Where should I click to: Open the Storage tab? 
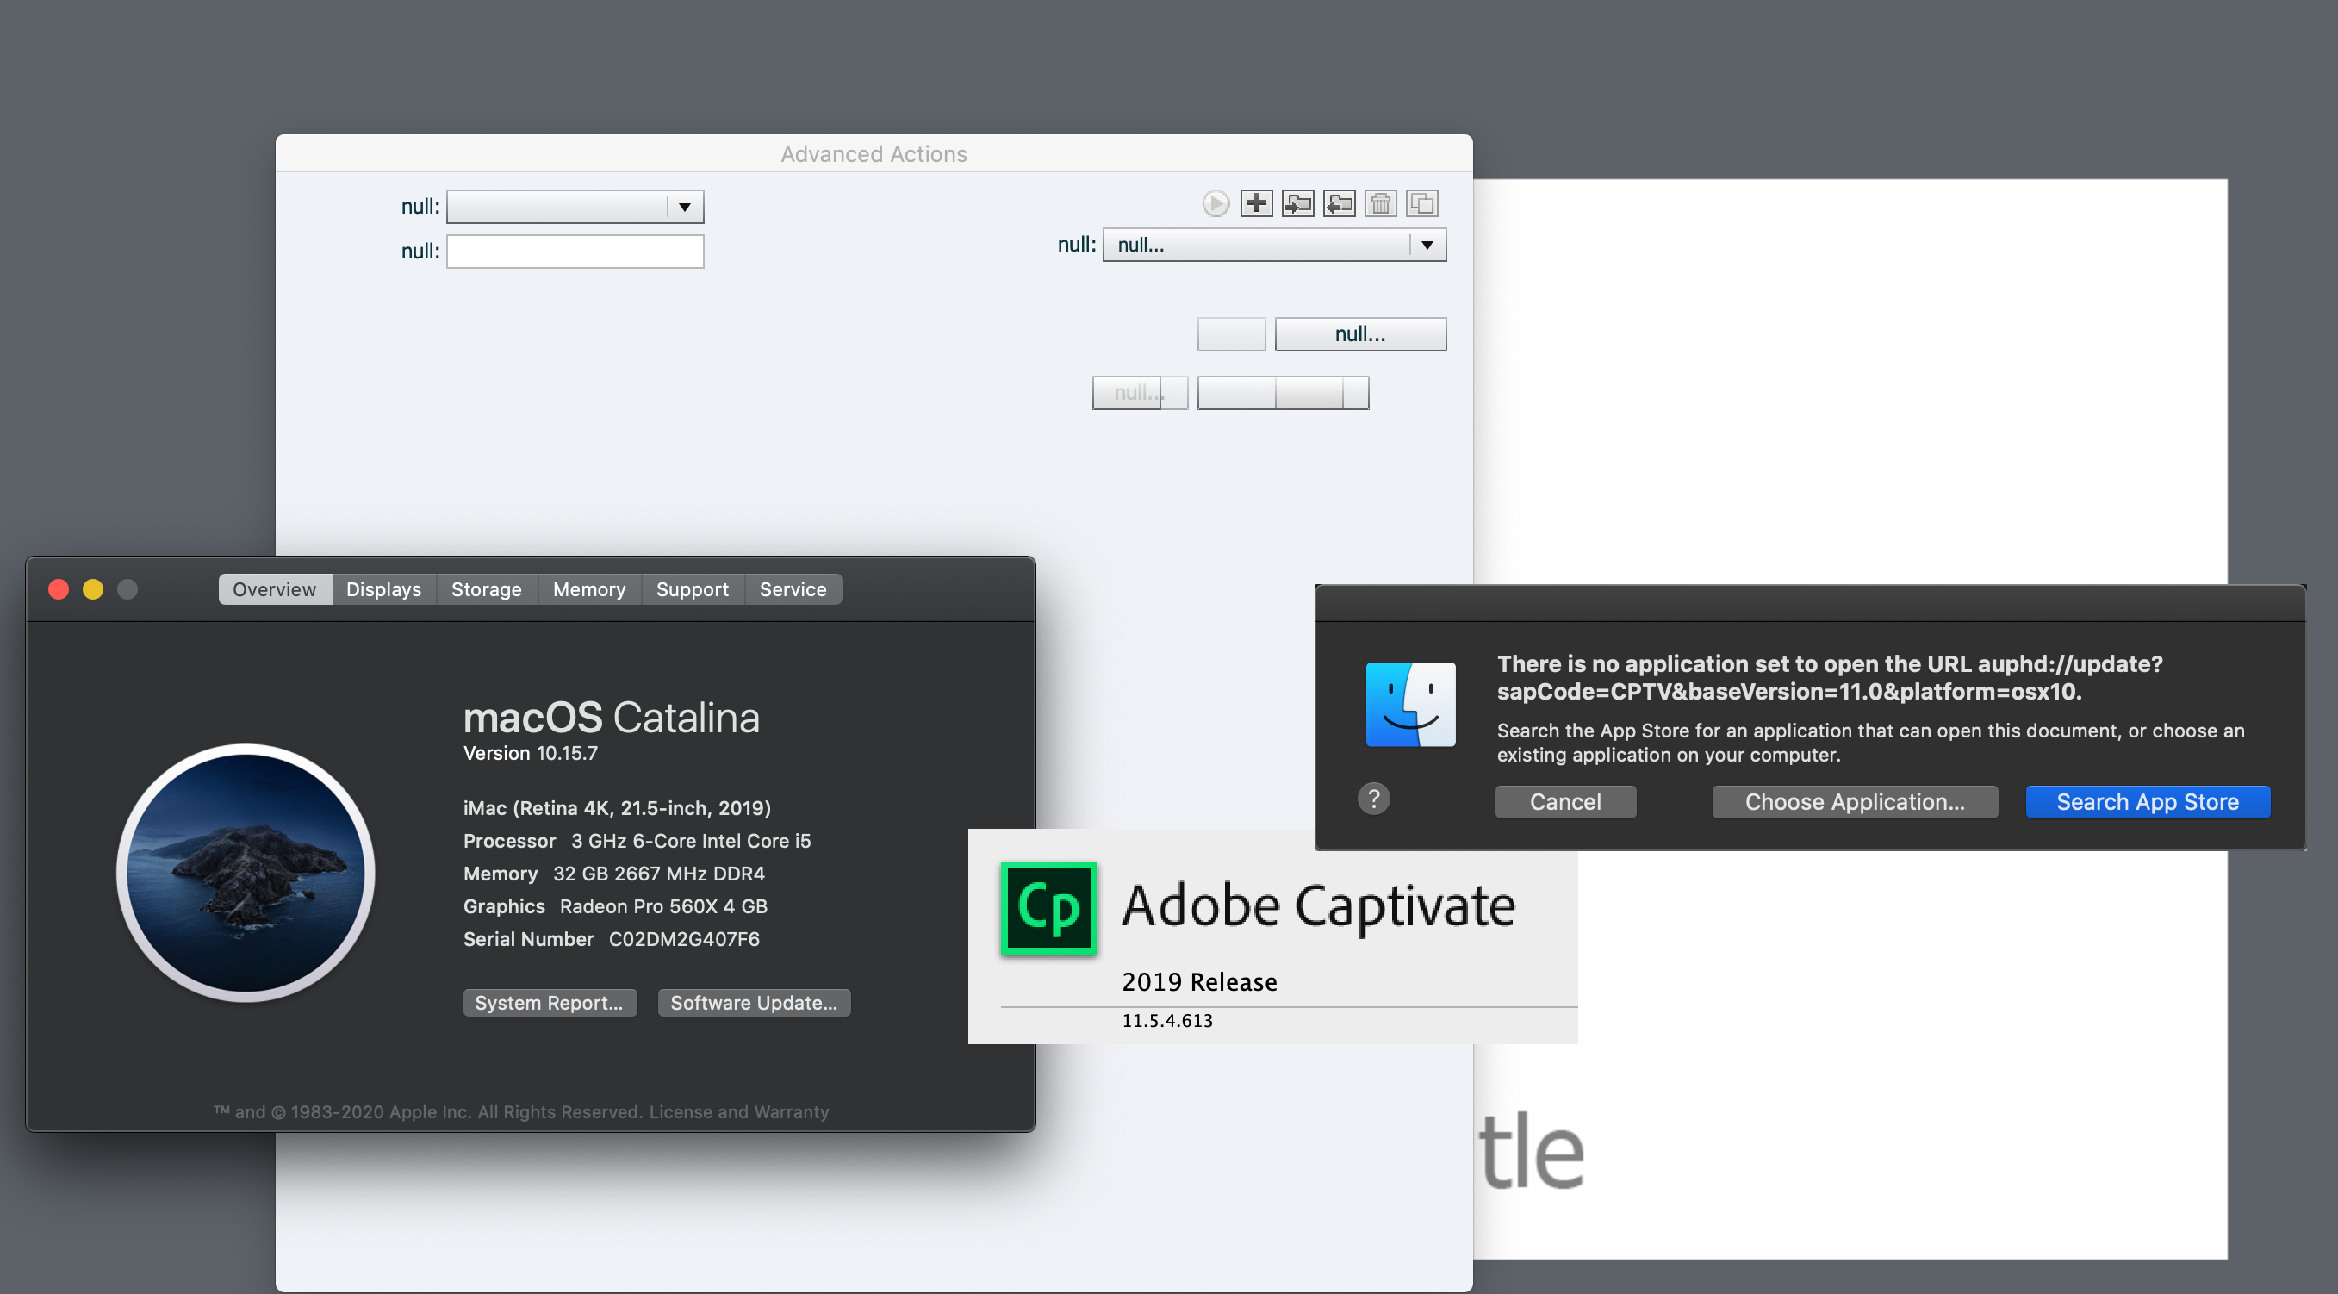tap(486, 589)
